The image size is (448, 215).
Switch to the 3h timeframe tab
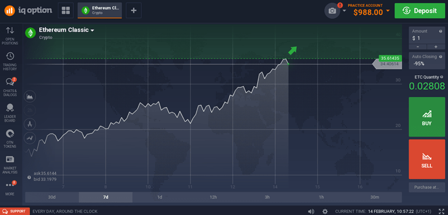(x=267, y=198)
